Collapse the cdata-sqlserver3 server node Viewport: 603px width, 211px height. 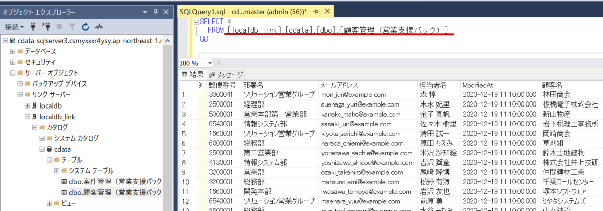point(5,40)
